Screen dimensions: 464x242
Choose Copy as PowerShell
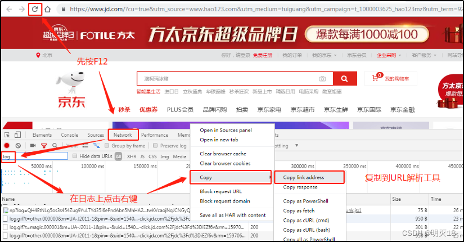(x=305, y=201)
